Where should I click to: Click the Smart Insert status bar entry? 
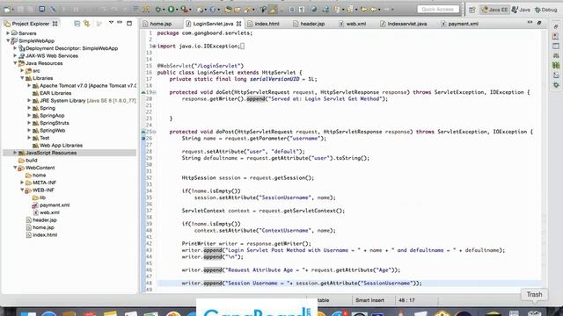(369, 300)
